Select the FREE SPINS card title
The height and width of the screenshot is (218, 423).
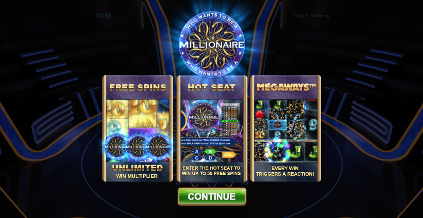click(138, 87)
